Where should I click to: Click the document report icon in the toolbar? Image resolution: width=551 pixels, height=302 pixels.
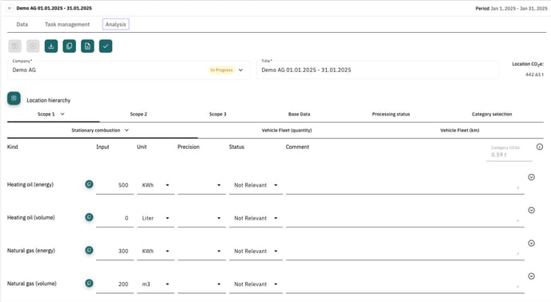tap(87, 46)
